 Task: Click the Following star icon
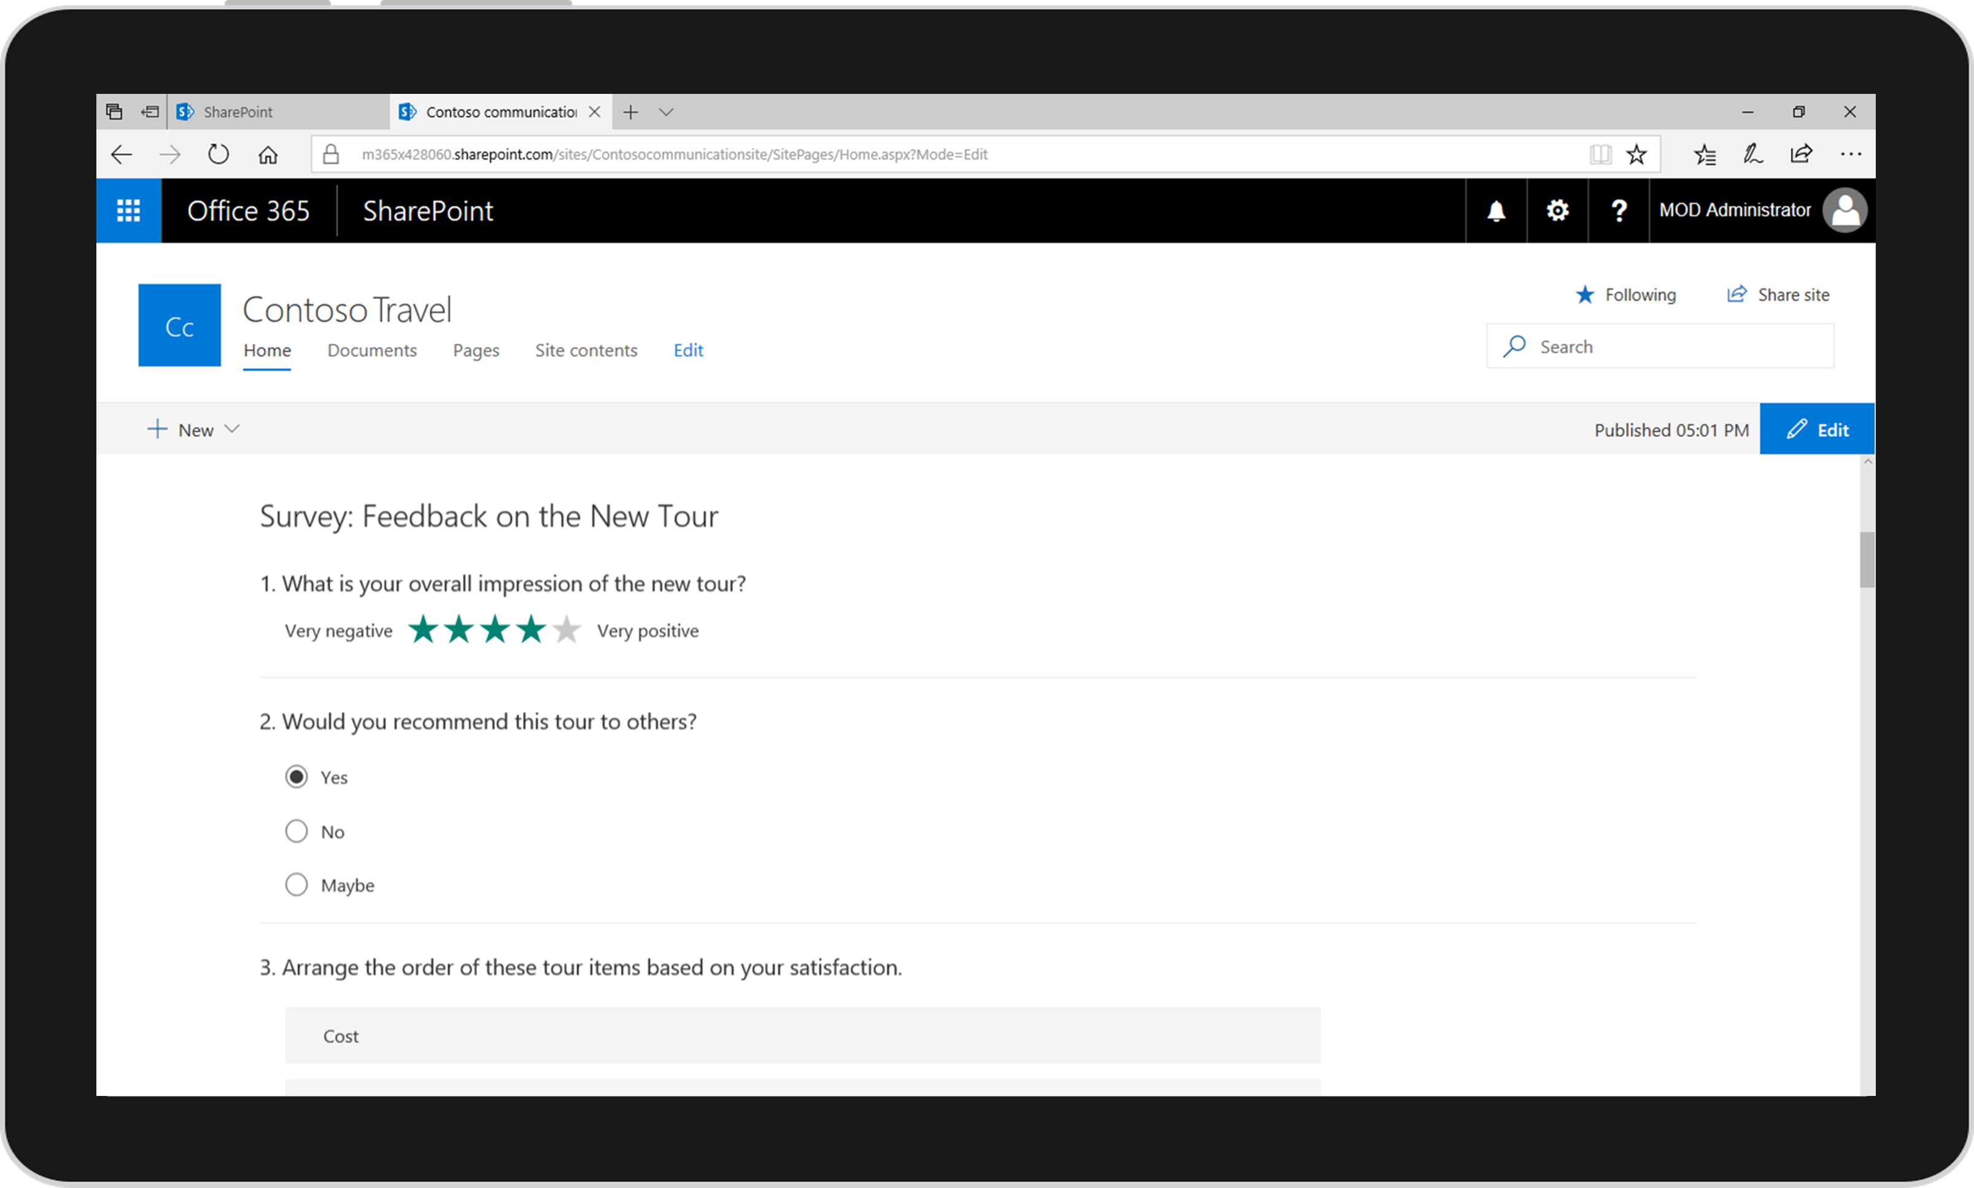coord(1582,295)
